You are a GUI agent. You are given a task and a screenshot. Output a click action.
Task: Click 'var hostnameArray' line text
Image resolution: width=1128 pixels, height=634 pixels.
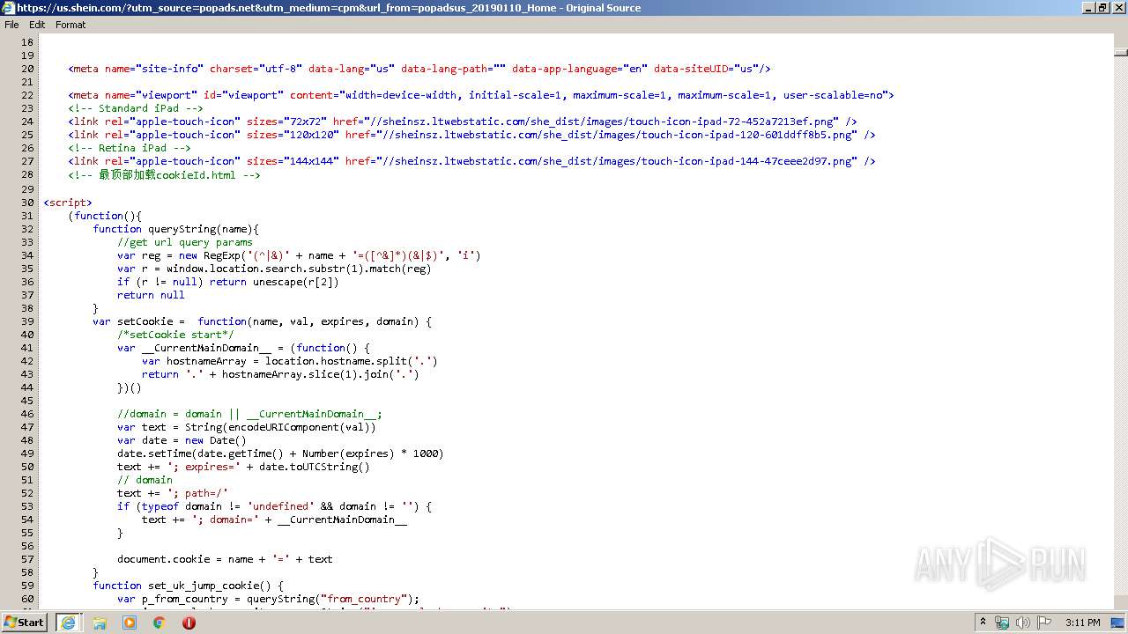[x=290, y=361]
